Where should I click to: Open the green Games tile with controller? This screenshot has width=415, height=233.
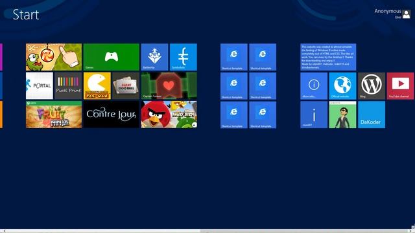pyautogui.click(x=111, y=57)
